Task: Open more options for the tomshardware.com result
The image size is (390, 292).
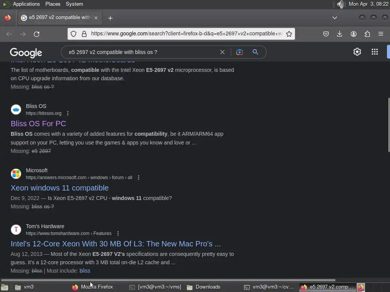Action: click(118, 233)
